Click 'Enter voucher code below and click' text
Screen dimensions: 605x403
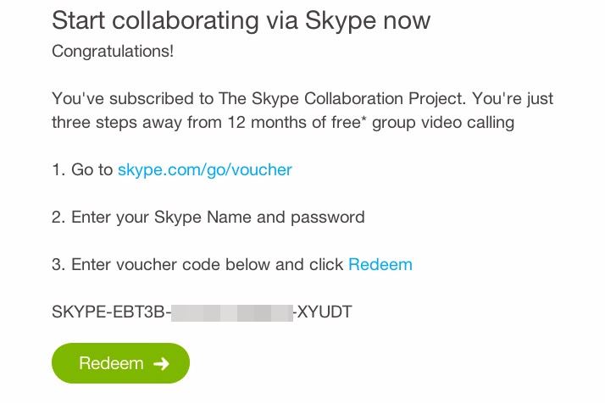coord(208,265)
